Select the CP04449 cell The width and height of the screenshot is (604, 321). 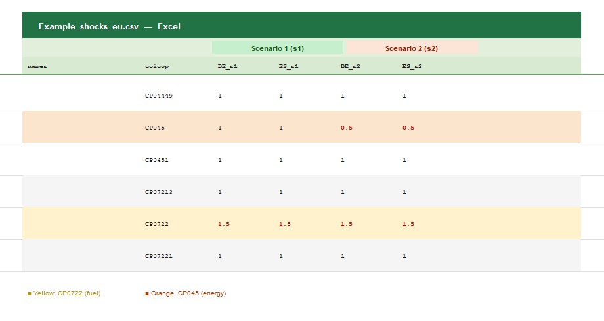159,96
